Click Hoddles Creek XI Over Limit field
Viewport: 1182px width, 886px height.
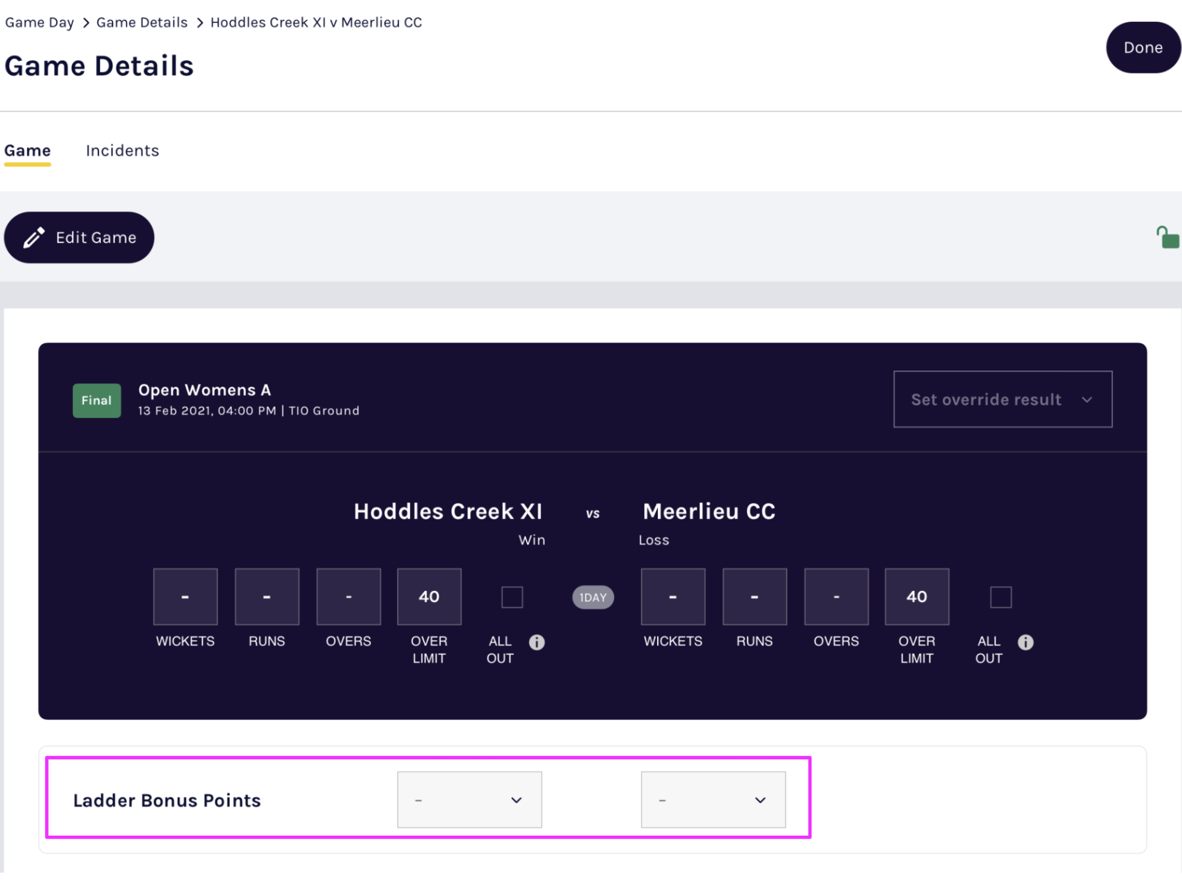point(429,596)
